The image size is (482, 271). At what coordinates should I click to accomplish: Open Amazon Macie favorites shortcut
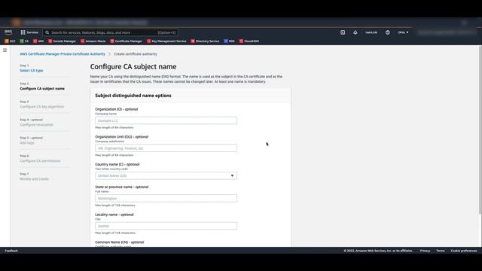click(93, 41)
